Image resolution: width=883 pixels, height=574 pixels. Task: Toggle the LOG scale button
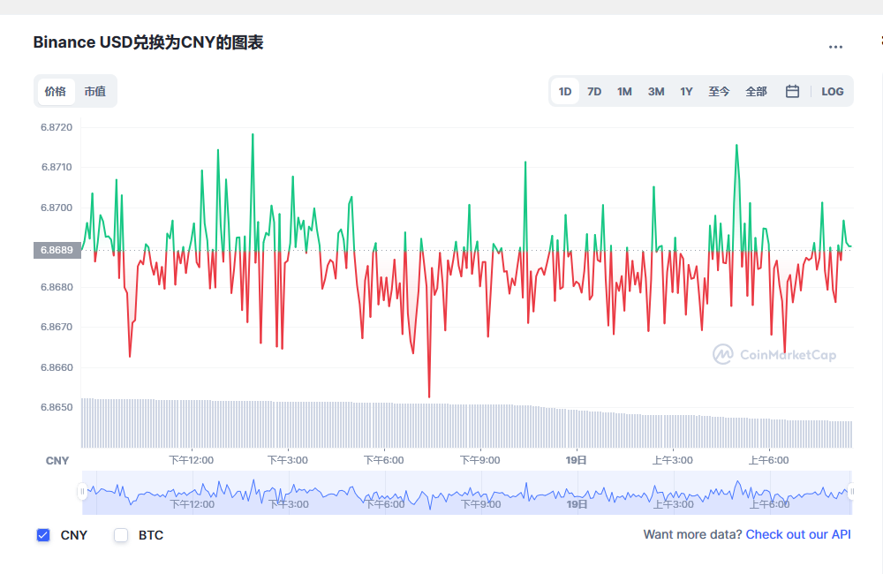[x=833, y=91]
